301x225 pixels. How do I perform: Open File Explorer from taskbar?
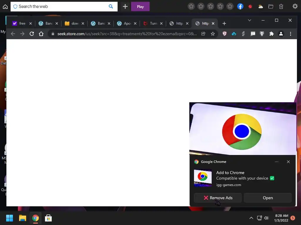22,218
